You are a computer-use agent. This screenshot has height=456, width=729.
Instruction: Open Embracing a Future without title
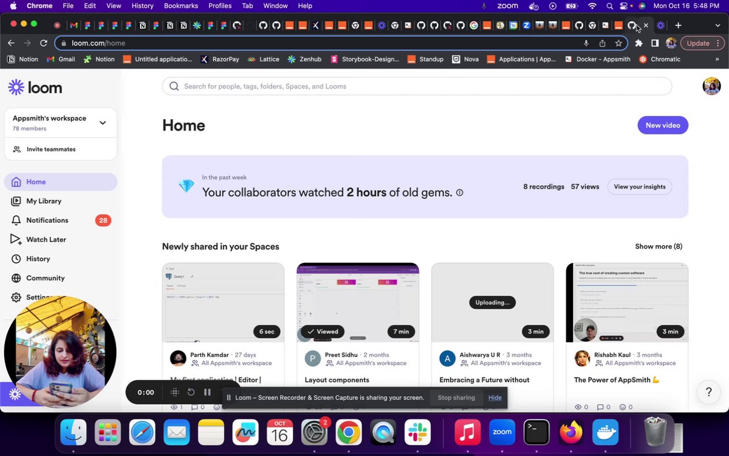coord(484,380)
